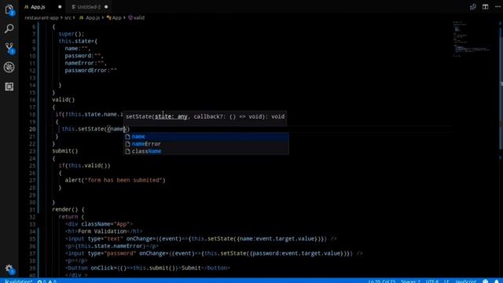This screenshot has height=283, width=503.
Task: Open the Extensions view
Action: pyautogui.click(x=9, y=86)
